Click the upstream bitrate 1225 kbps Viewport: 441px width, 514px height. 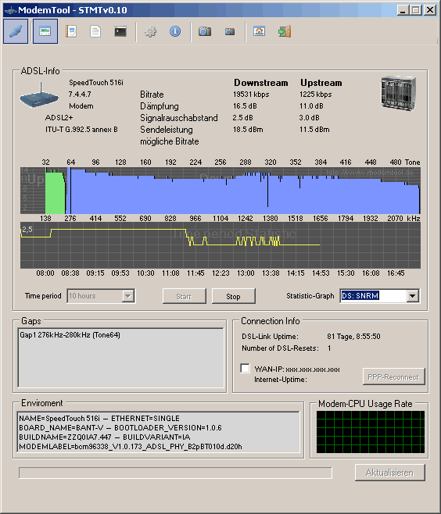tap(315, 95)
